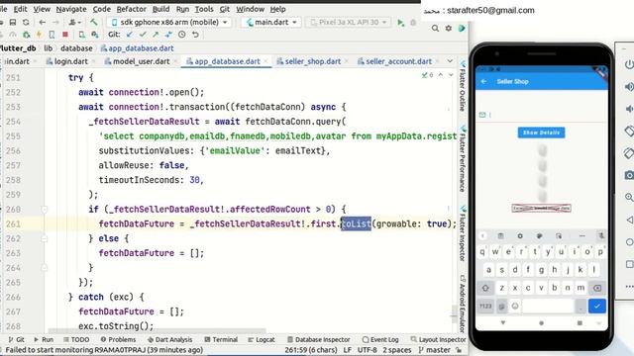Image resolution: width=634 pixels, height=356 pixels.
Task: Click the Search Everywhere magnifier icon
Action: point(435,29)
